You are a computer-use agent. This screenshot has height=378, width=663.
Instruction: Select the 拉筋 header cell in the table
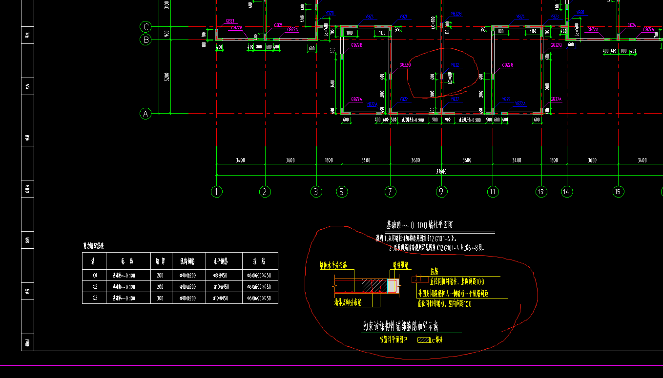pos(260,261)
